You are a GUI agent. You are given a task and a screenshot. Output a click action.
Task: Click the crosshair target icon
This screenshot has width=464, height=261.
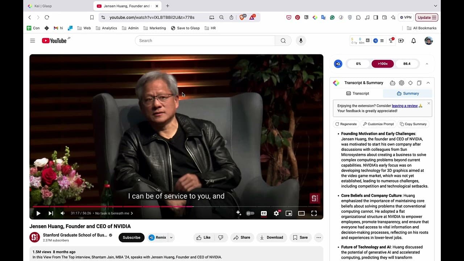coord(410,83)
